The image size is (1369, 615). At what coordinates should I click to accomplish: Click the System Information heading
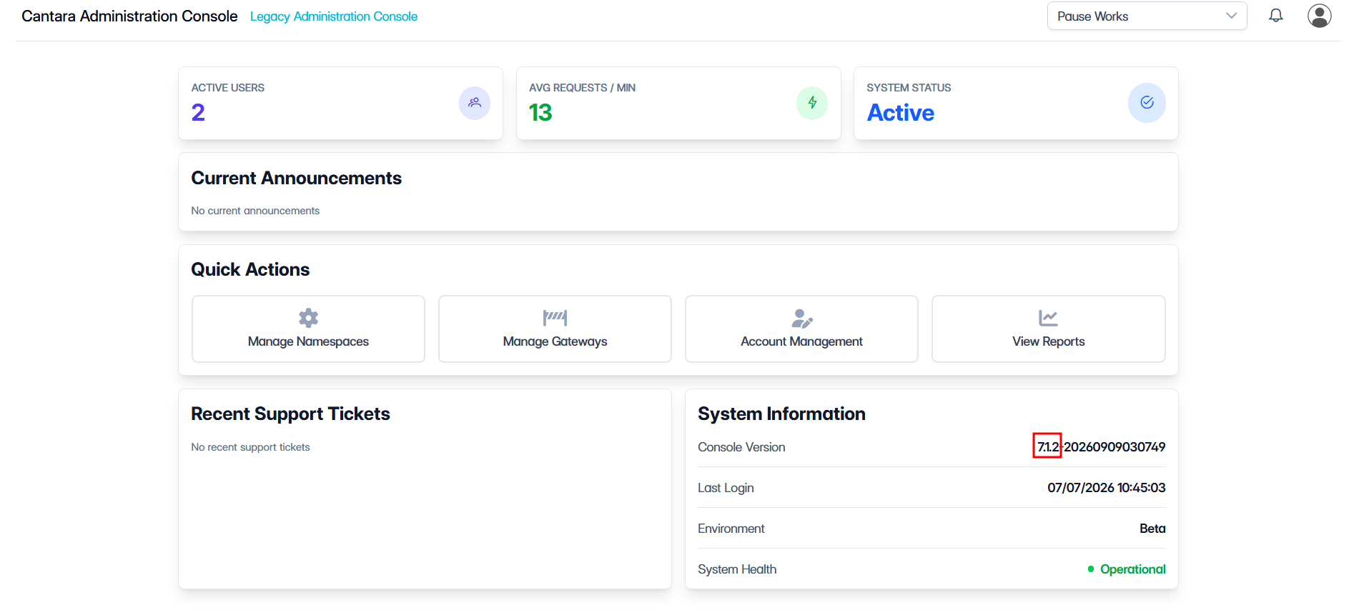[781, 414]
